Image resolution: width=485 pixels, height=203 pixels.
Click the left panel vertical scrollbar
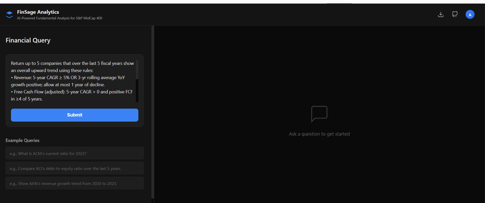(x=152, y=112)
